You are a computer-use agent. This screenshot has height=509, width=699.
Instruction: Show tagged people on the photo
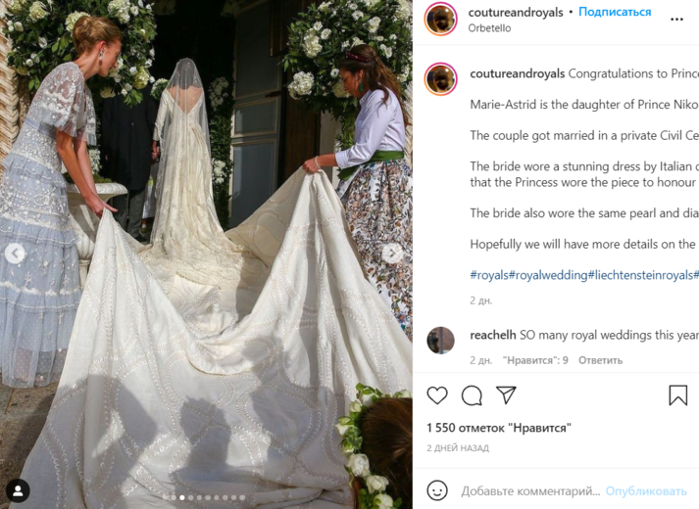coord(18,490)
